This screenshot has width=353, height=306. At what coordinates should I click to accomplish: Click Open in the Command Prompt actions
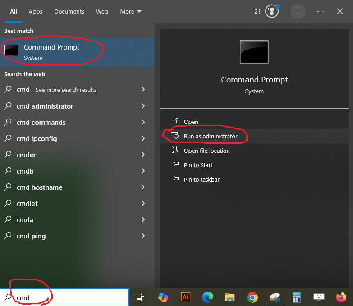click(x=254, y=122)
